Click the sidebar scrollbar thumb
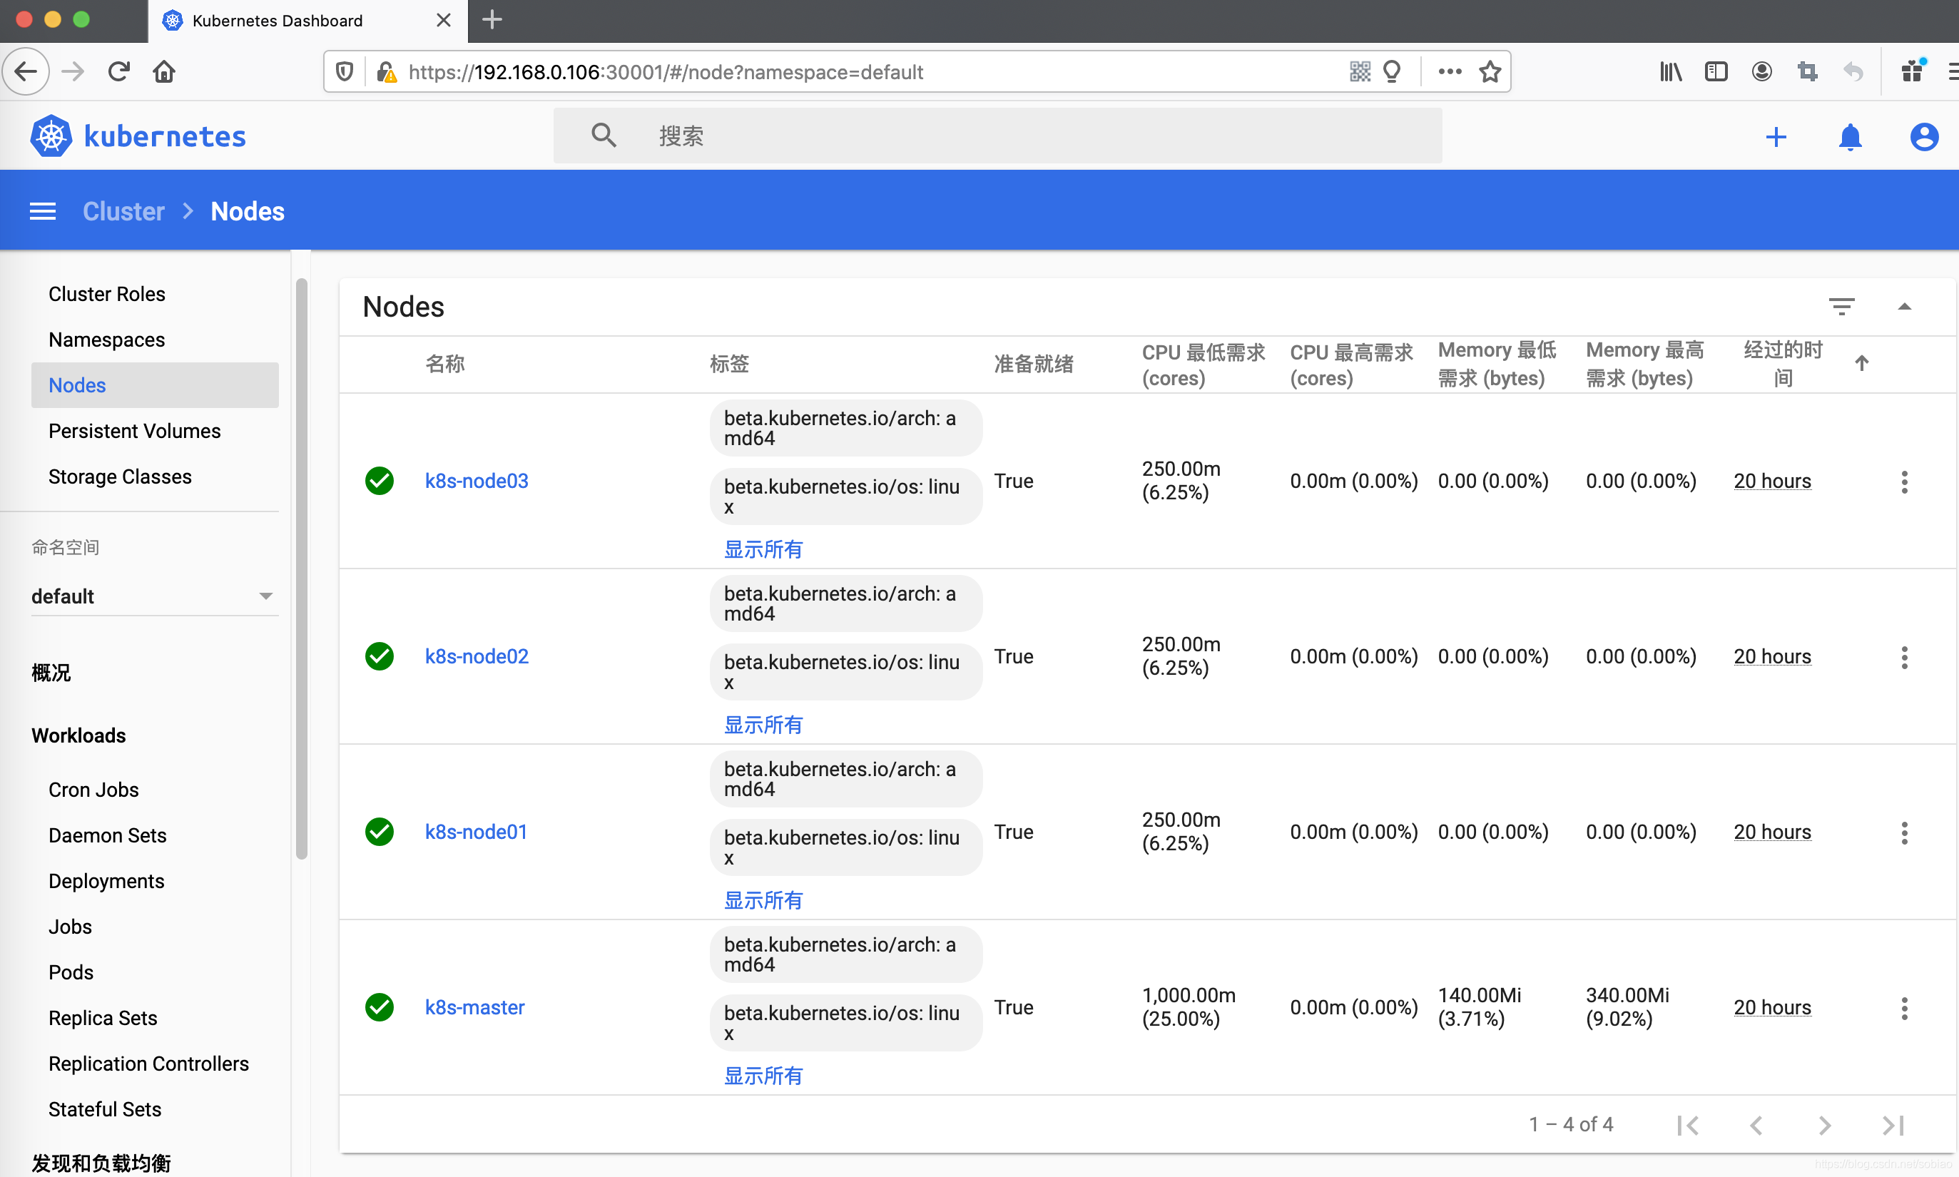The image size is (1959, 1177). pos(301,568)
